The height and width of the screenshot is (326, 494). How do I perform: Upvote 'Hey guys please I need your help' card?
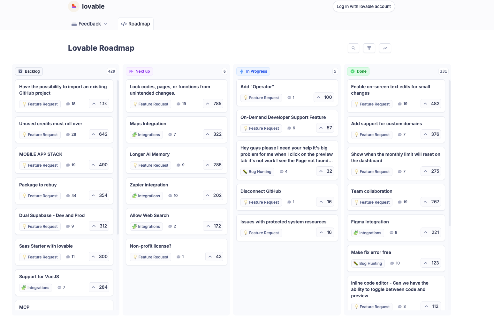[325, 171]
